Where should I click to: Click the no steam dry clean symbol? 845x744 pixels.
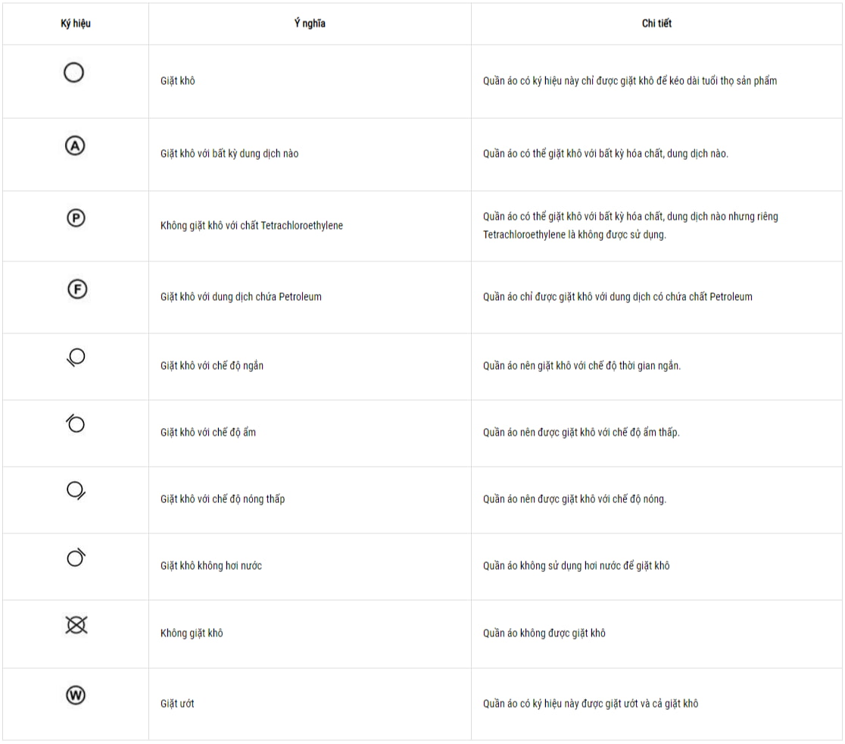pyautogui.click(x=76, y=558)
